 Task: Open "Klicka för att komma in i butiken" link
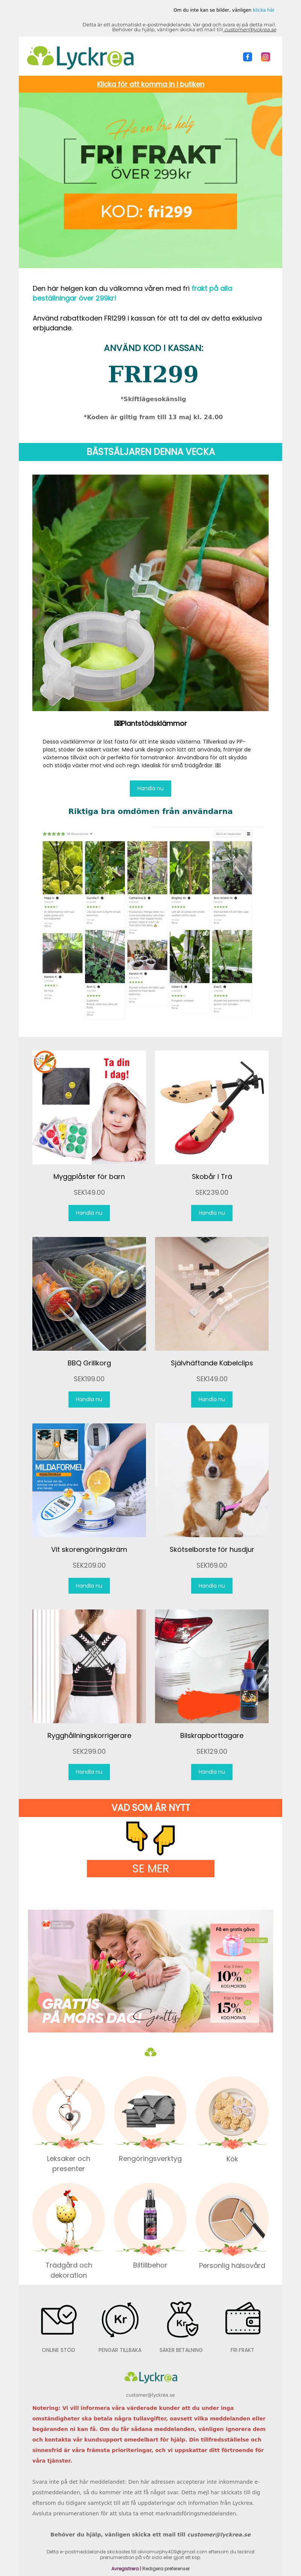[150, 84]
